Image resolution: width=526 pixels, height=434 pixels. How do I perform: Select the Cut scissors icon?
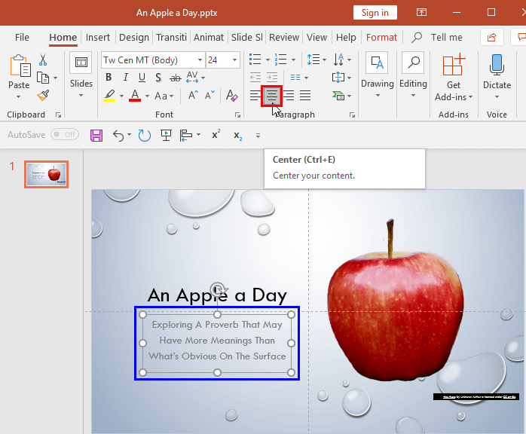tap(43, 60)
